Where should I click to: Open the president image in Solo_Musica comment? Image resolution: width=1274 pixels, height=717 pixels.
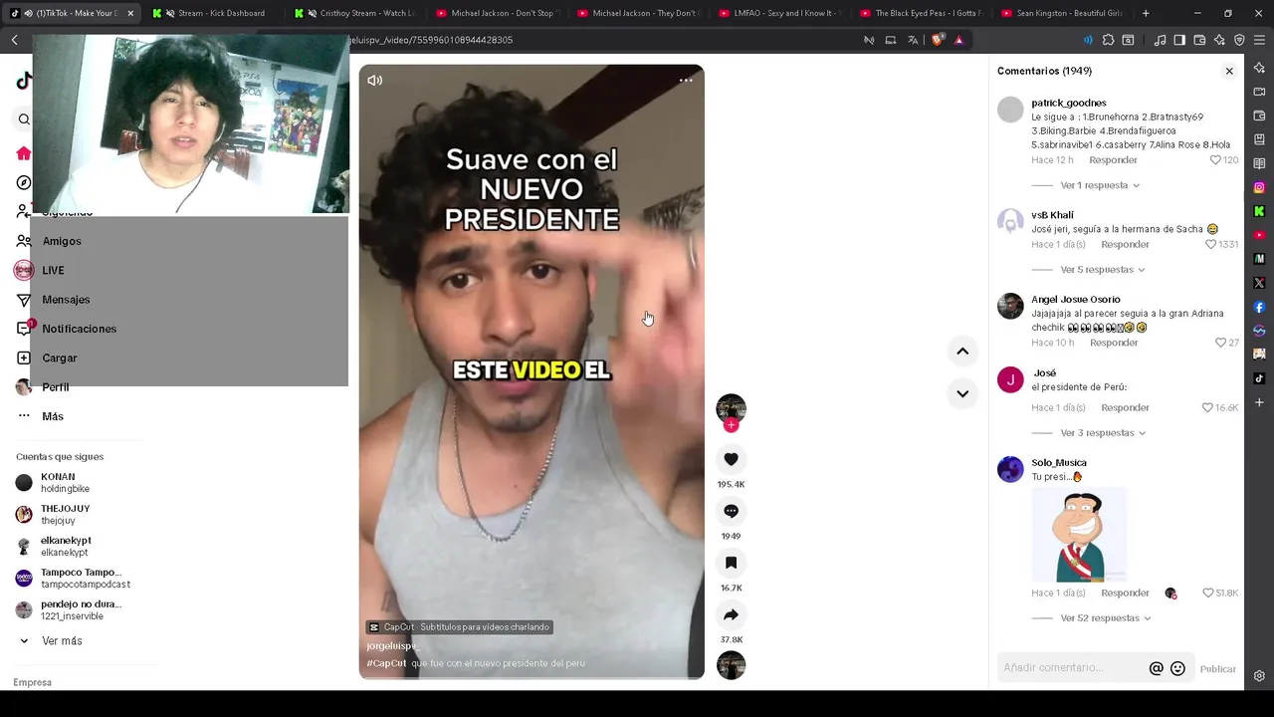1079,535
